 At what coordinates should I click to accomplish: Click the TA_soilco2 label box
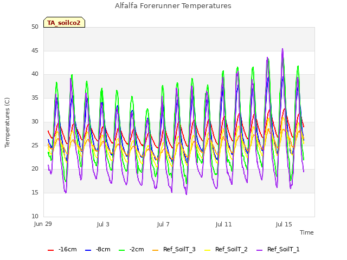click(x=64, y=22)
